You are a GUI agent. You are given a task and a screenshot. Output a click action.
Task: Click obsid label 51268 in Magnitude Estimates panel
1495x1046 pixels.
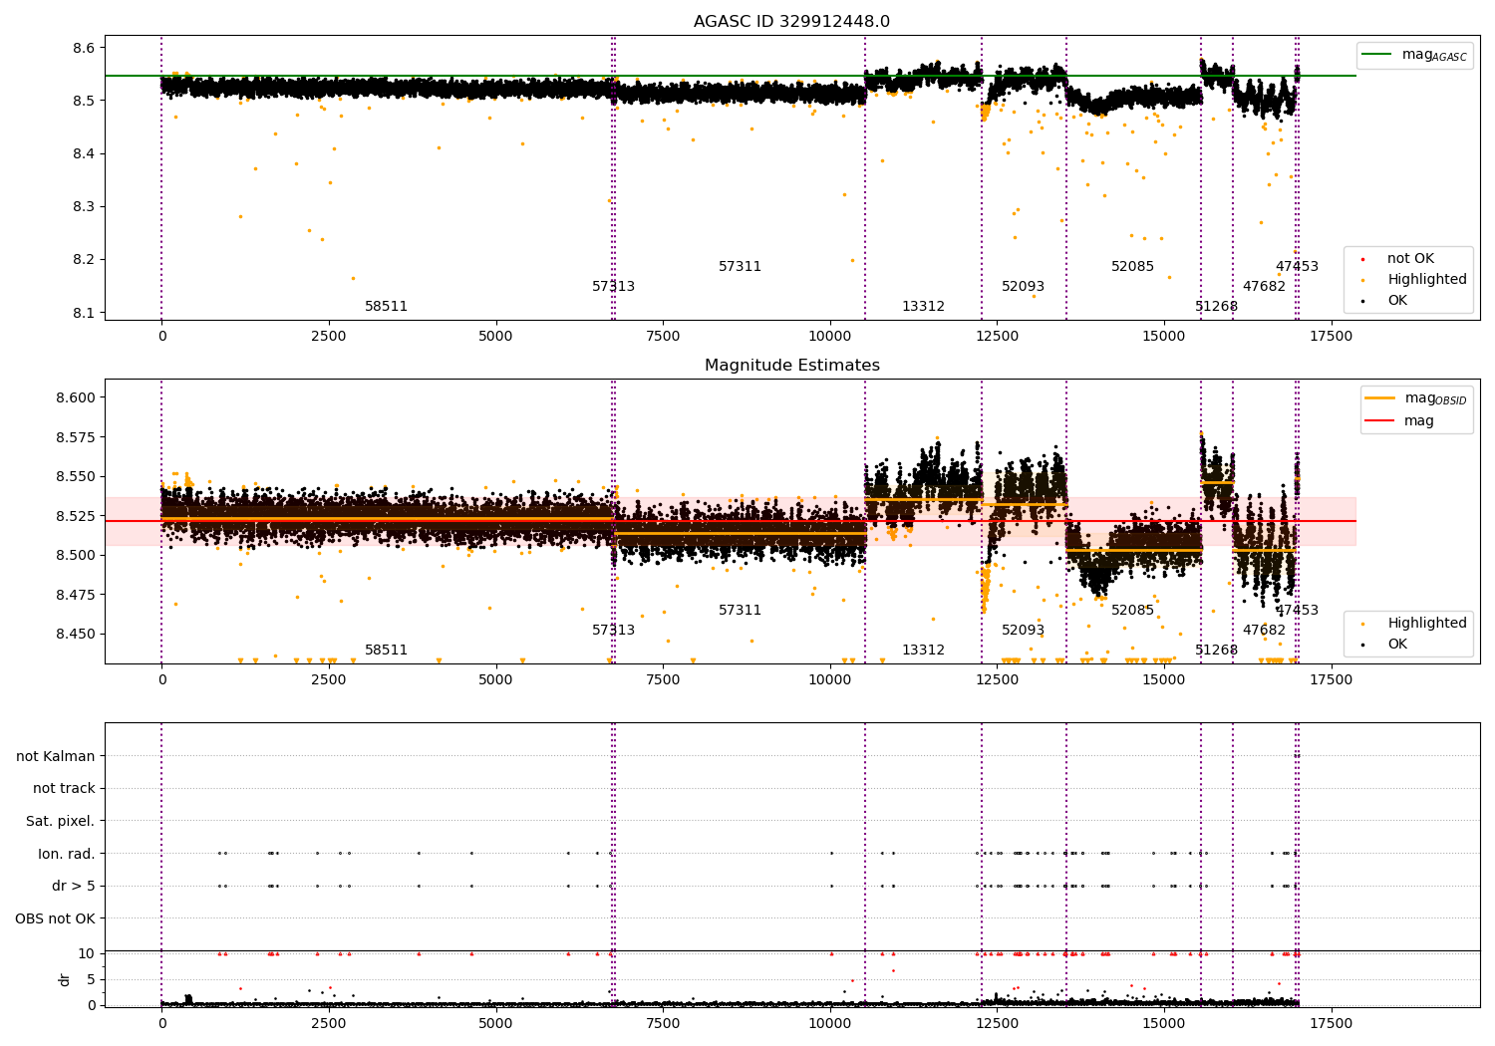click(1216, 650)
